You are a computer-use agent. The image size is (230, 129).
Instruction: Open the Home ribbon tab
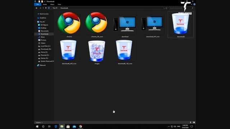click(x=45, y=4)
